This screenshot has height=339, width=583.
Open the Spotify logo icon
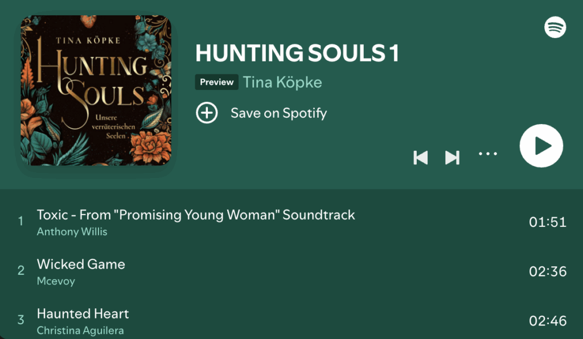tap(555, 27)
